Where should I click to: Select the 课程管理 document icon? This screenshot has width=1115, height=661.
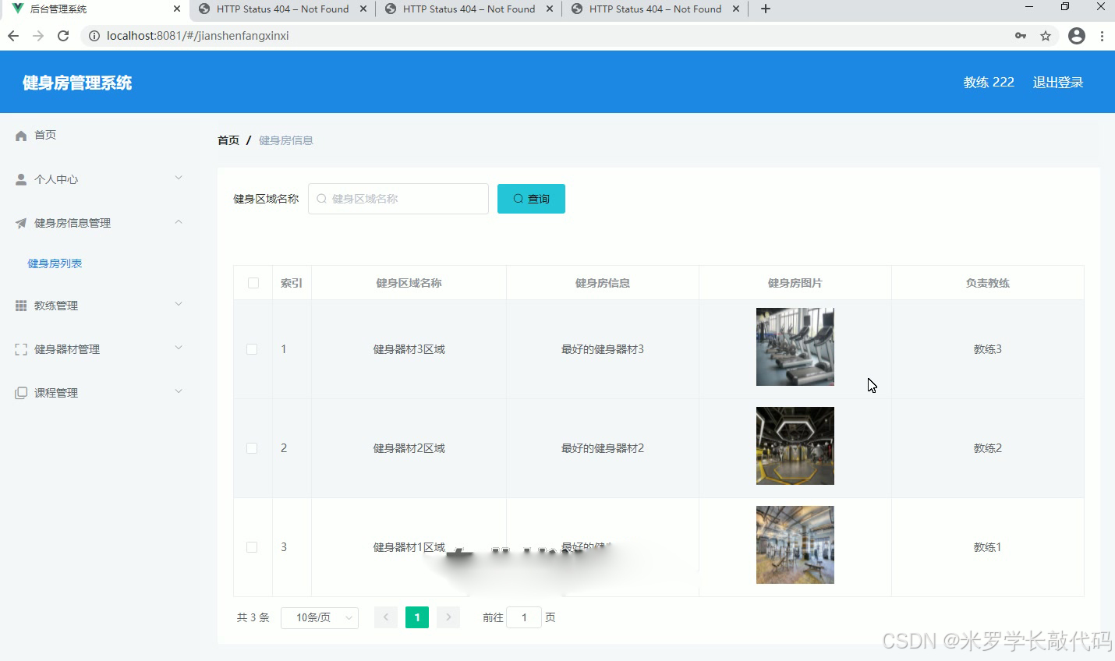[x=20, y=392]
